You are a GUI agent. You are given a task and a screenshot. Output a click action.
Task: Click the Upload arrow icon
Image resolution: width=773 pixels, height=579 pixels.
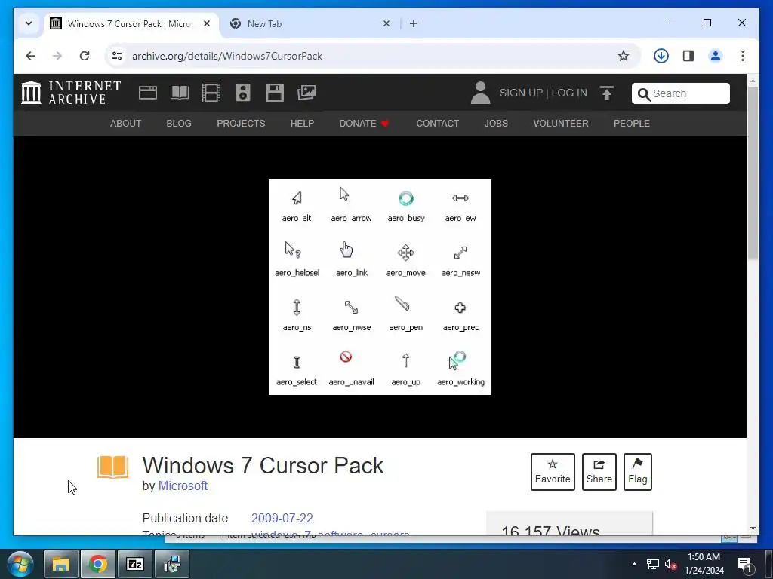[x=607, y=93]
